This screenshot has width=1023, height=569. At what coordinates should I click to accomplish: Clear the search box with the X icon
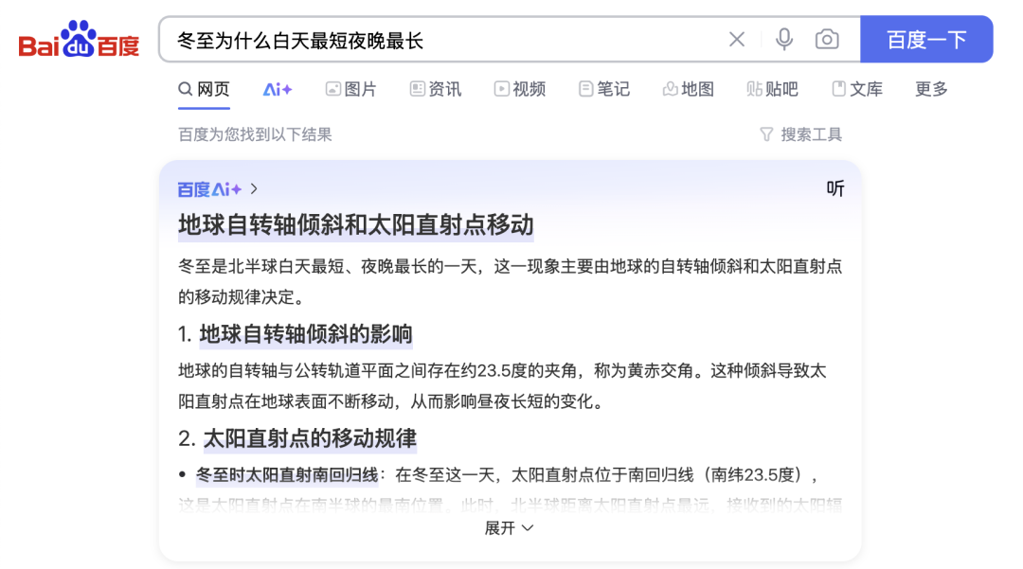pos(737,40)
